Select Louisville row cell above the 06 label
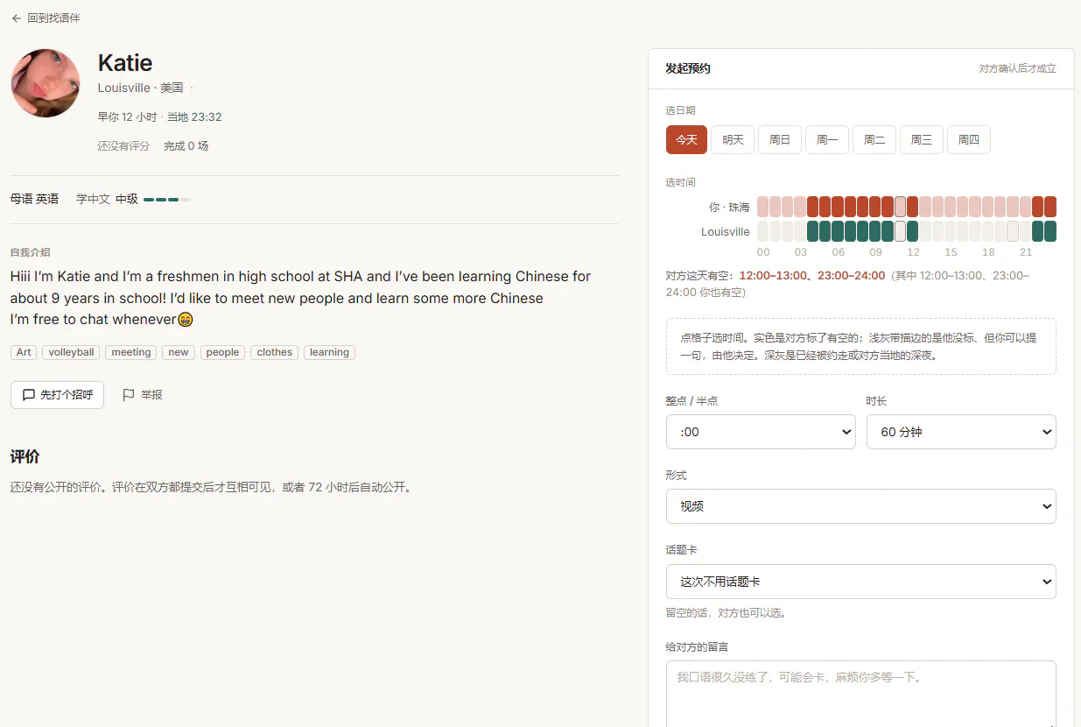 point(838,231)
